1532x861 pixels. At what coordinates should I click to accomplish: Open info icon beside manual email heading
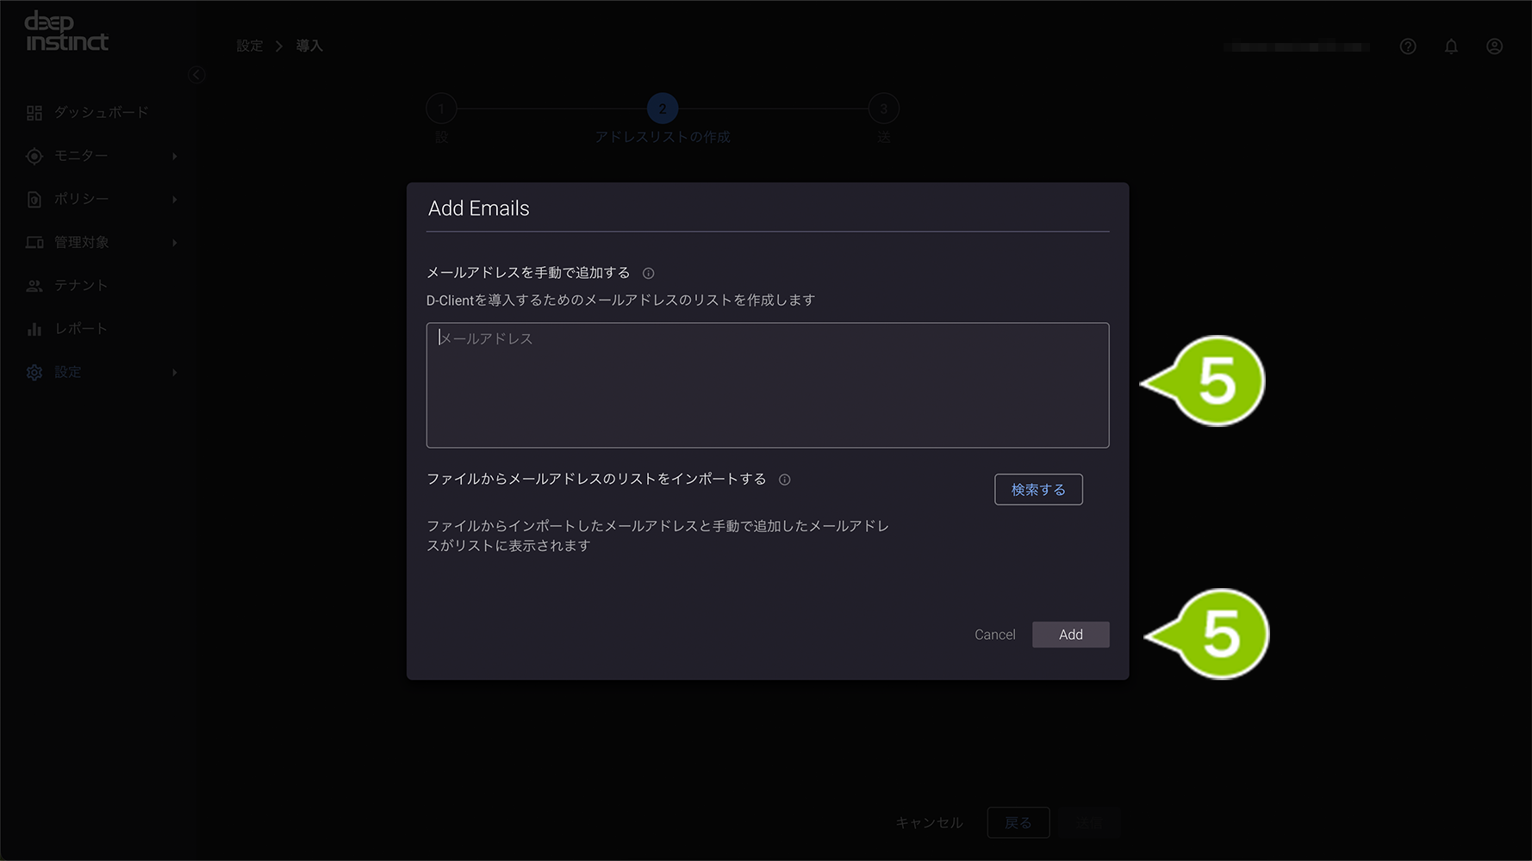click(649, 273)
